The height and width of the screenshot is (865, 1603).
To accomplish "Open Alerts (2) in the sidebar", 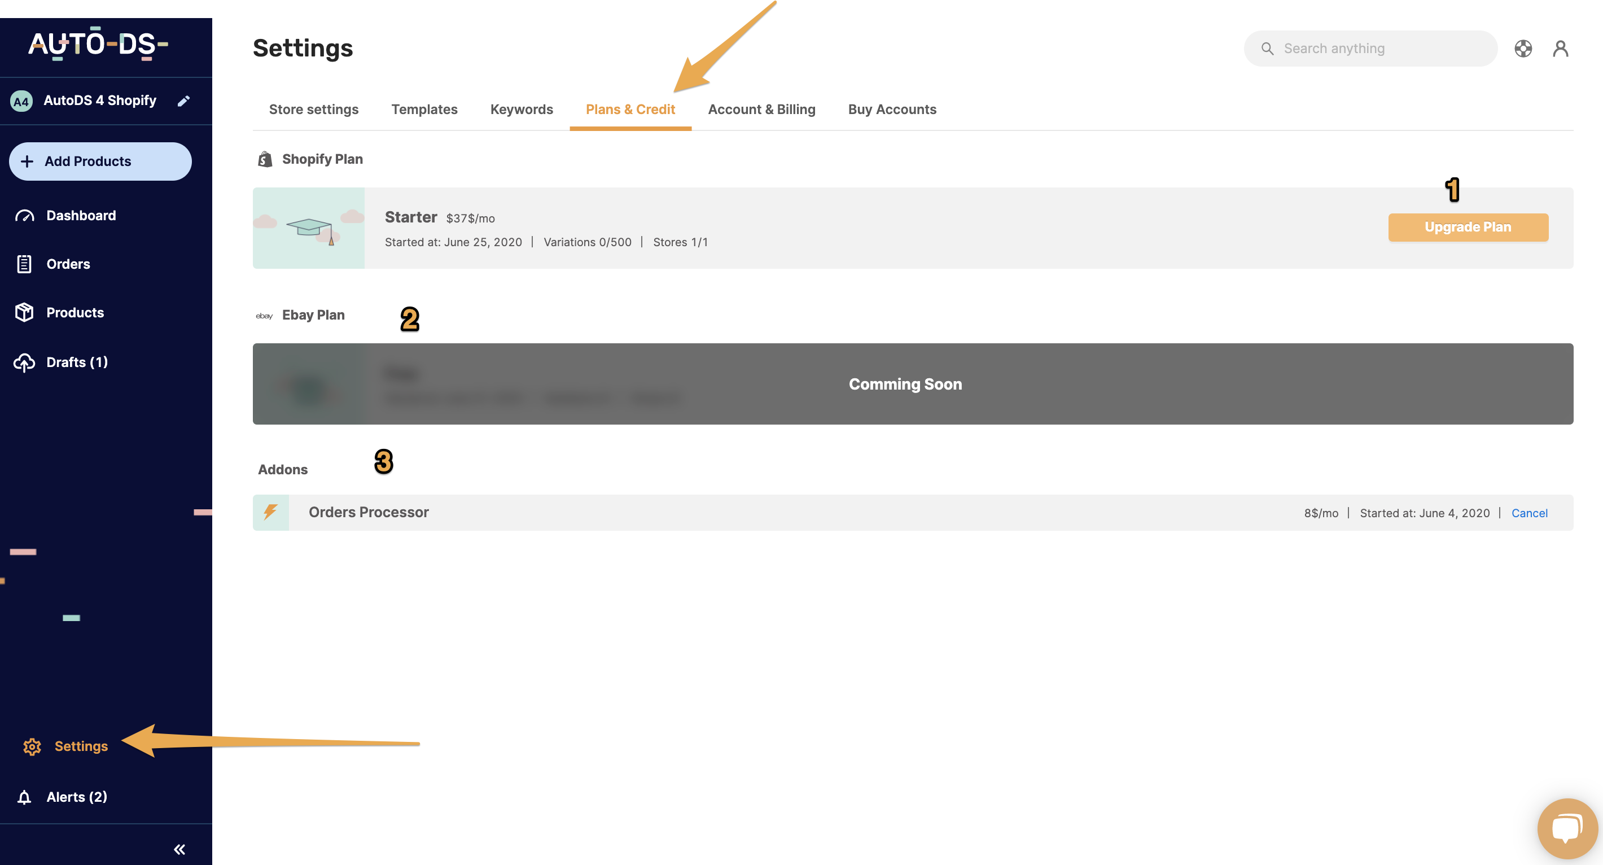I will pos(77,797).
